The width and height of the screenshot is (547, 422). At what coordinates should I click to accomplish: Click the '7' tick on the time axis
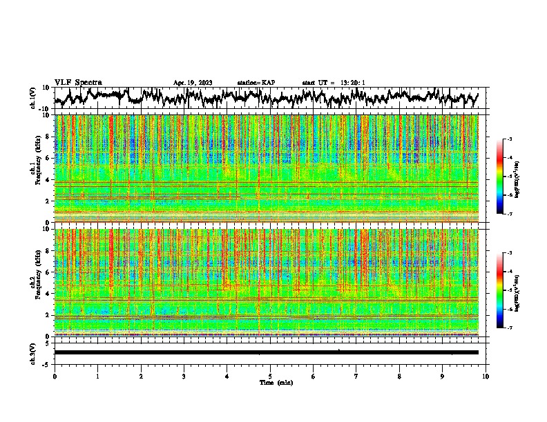356,376
